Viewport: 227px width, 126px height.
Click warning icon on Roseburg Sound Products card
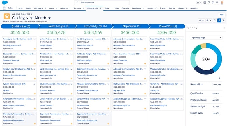click(x=35, y=78)
